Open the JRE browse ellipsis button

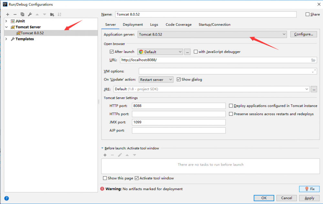[x=314, y=89]
